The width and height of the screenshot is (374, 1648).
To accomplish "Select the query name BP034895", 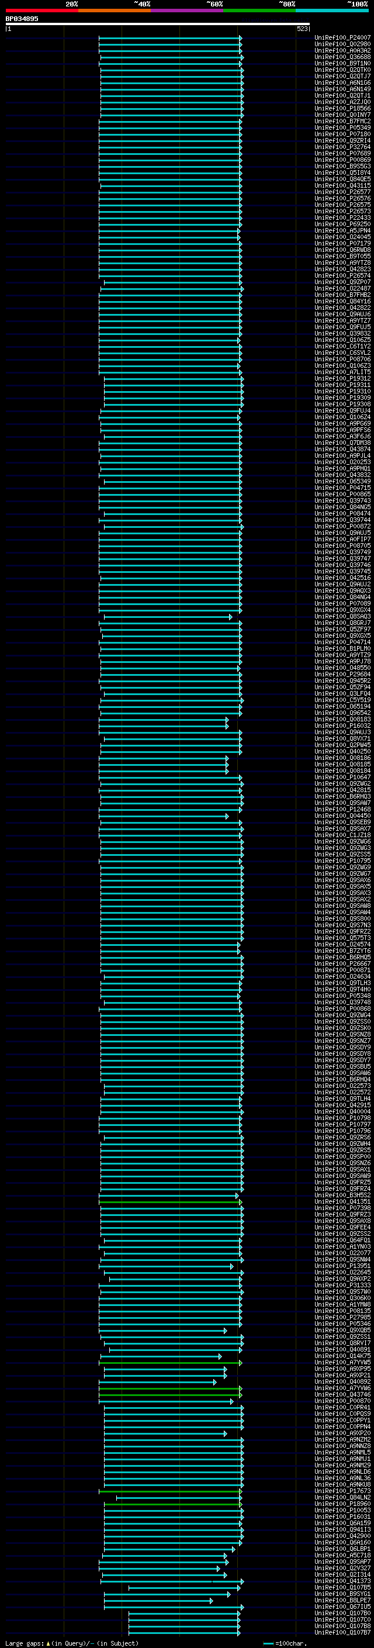I will click(x=22, y=19).
